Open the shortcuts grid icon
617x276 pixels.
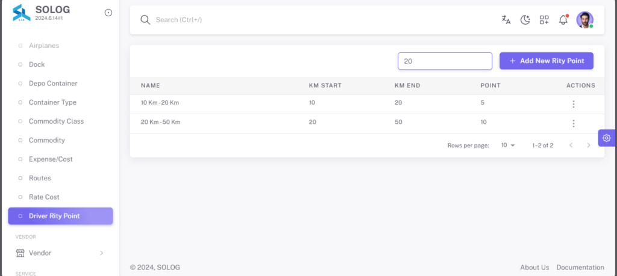pyautogui.click(x=544, y=20)
